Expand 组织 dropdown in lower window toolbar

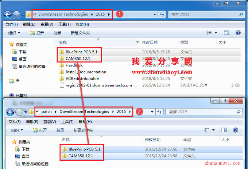17,130
